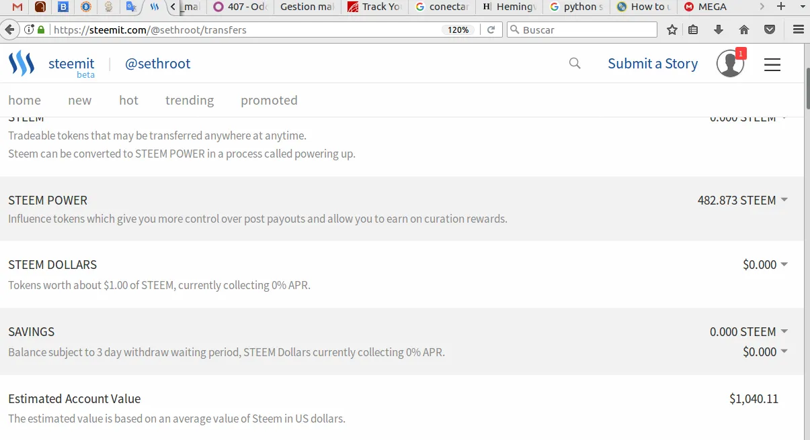This screenshot has width=810, height=440.
Task: Go back with the browser back button
Action: pos(9,30)
